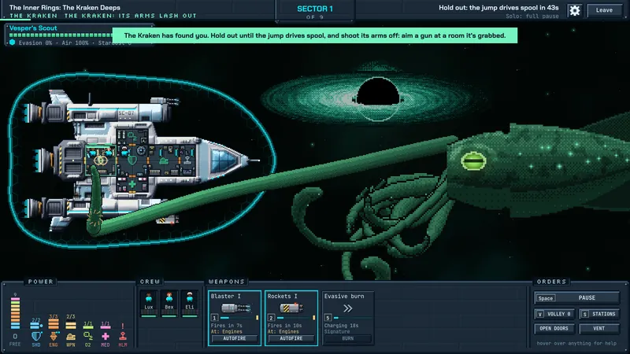Click the 'Fires in 7s' text

[226, 326]
